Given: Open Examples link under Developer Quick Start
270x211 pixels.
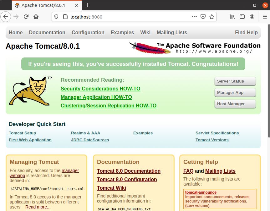Looking at the screenshot, I should 143,133.
